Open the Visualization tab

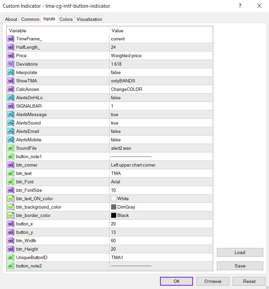coord(89,19)
